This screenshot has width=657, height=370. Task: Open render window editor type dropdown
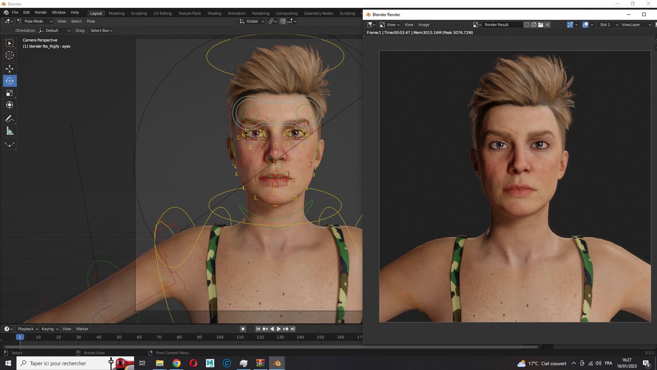pyautogui.click(x=371, y=24)
